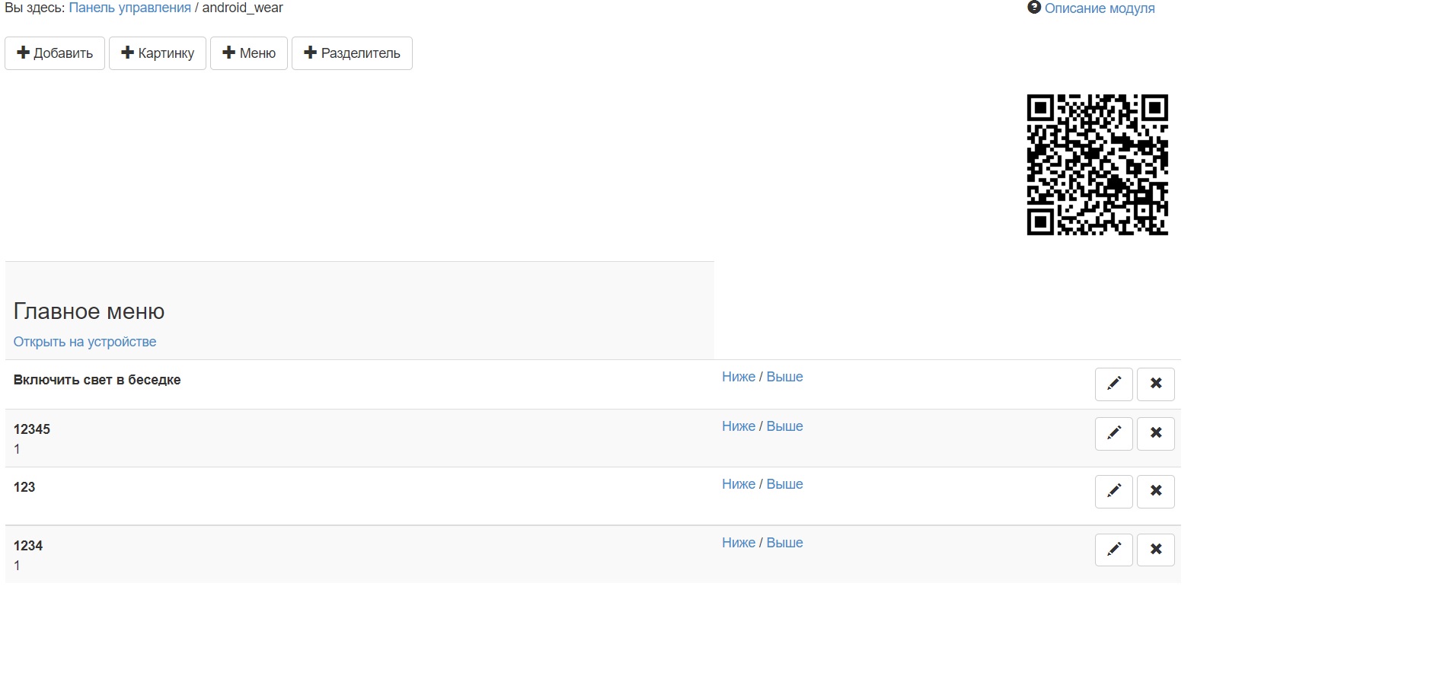Insert a separator with 'Разделитель'
This screenshot has width=1443, height=695.
[x=352, y=53]
